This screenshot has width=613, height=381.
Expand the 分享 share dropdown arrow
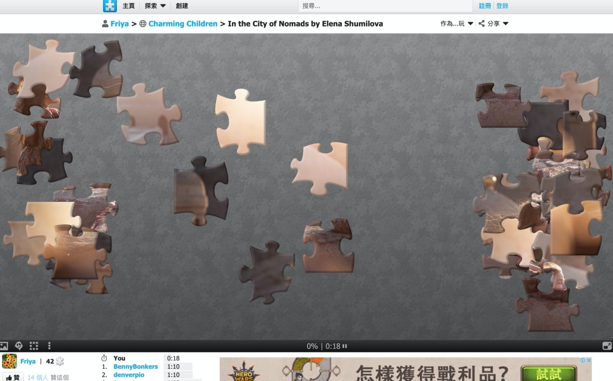tap(506, 23)
